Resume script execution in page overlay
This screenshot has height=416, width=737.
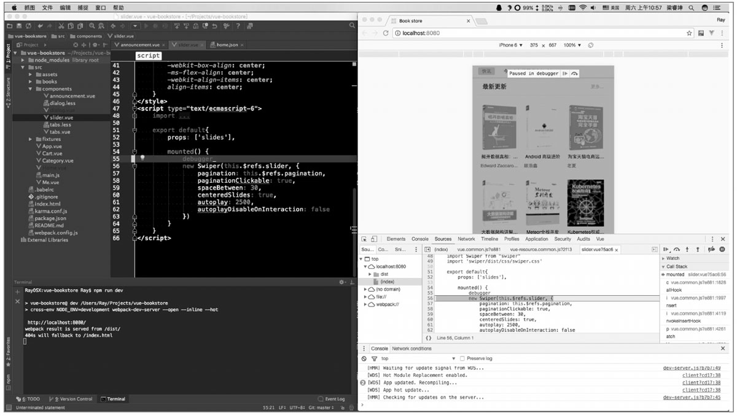coord(565,74)
